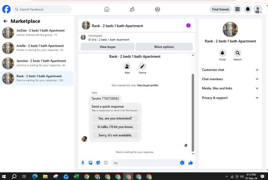Screen dimensions: 268x180
Task: Click the View buyer button
Action: [107, 47]
